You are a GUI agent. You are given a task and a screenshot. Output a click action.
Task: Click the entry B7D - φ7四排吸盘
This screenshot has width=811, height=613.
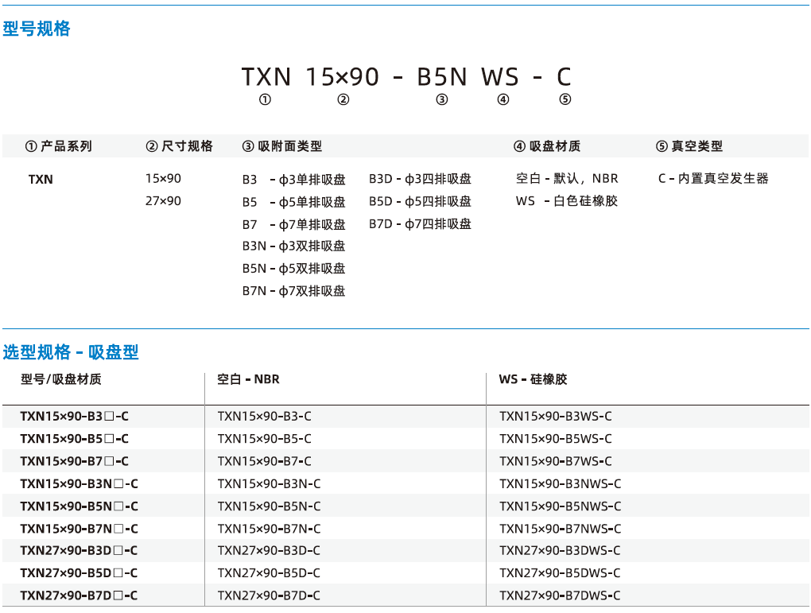420,224
